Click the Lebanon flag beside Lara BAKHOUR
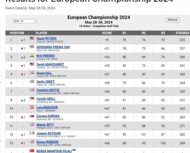190x153 pixels. click(32, 107)
